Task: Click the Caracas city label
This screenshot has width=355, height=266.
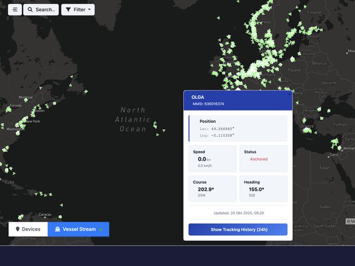Action: [x=45, y=214]
